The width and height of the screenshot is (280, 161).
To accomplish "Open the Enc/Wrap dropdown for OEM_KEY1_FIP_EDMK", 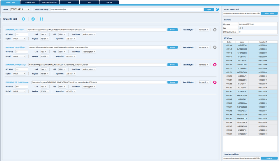I will coord(89,87).
